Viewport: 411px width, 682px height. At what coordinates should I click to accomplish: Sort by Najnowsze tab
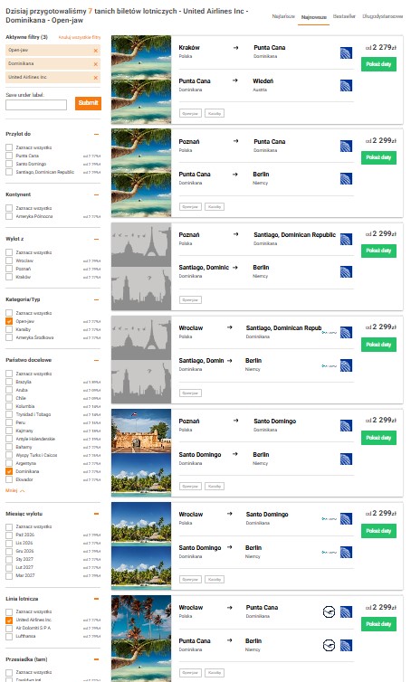pos(313,17)
